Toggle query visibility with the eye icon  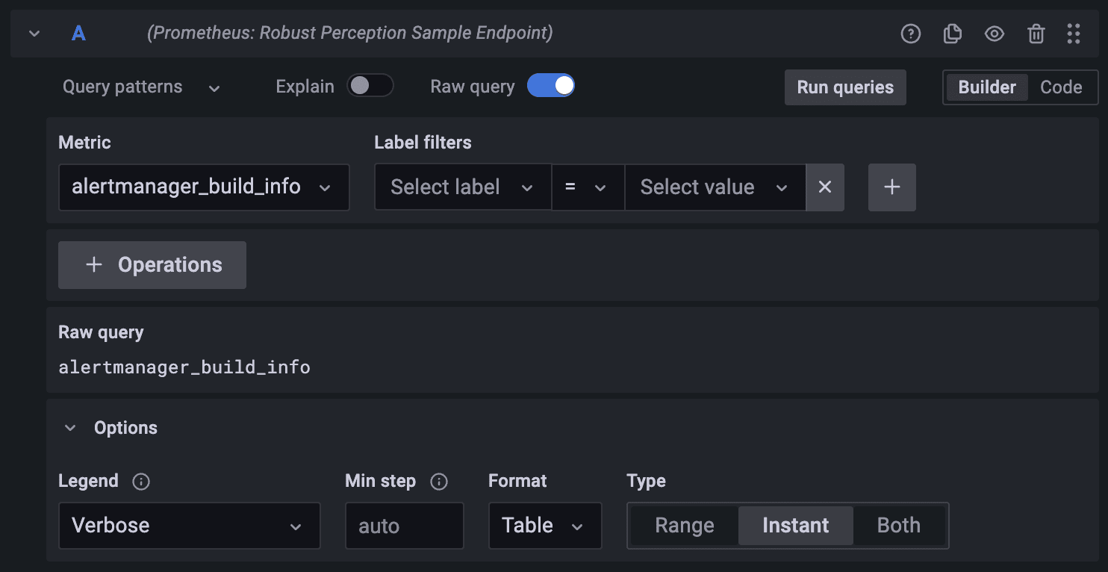click(995, 34)
